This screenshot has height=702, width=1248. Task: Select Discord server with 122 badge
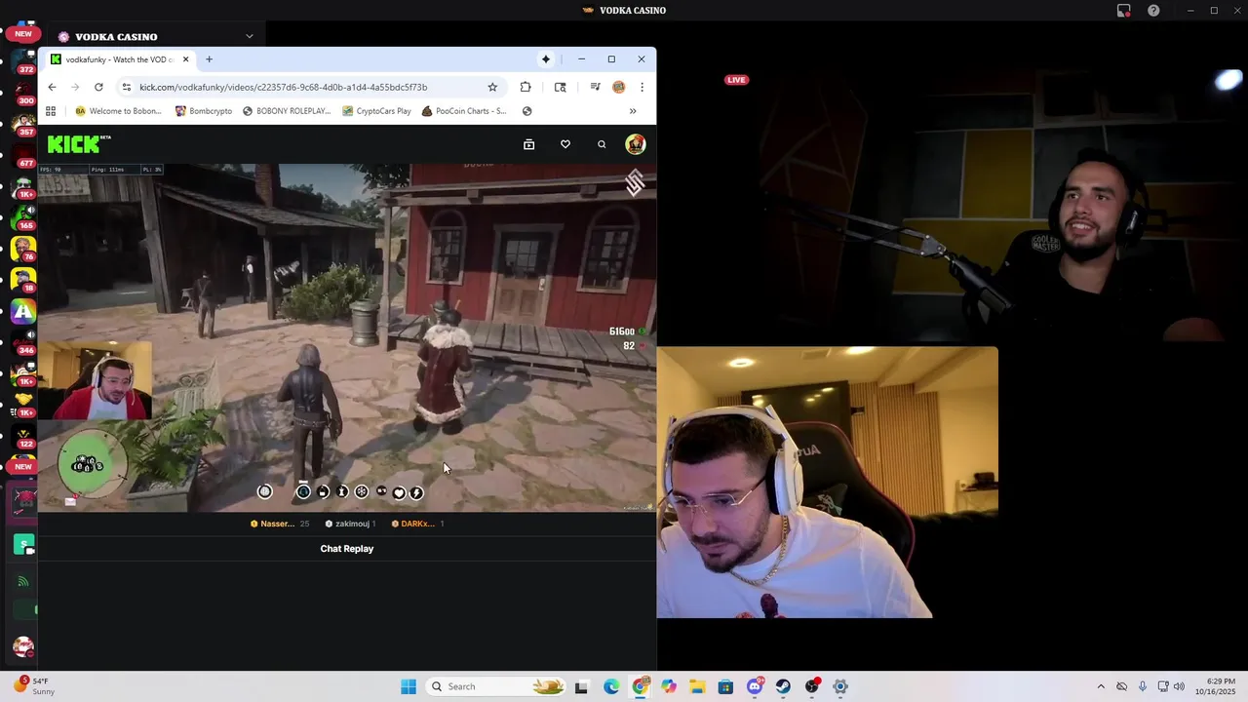pyautogui.click(x=23, y=436)
